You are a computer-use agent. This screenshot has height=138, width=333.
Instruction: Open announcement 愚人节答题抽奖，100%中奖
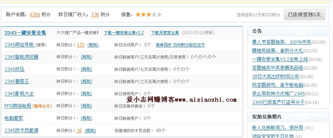click(281, 42)
